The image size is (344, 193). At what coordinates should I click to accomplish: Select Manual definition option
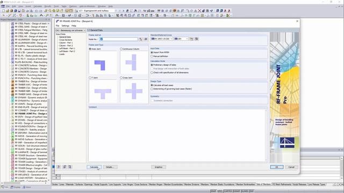(152, 56)
